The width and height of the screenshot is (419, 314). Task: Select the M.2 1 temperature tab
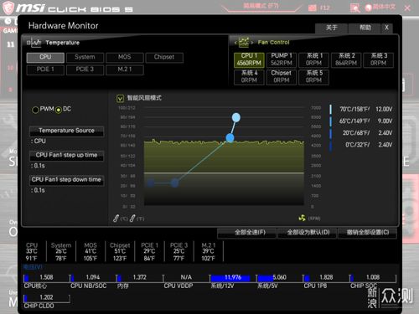[125, 69]
